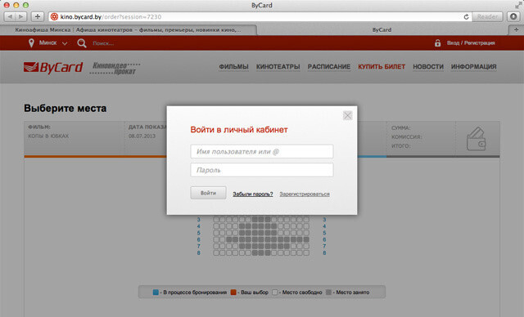
Task: Click the ByCard logo
Action: [53, 67]
